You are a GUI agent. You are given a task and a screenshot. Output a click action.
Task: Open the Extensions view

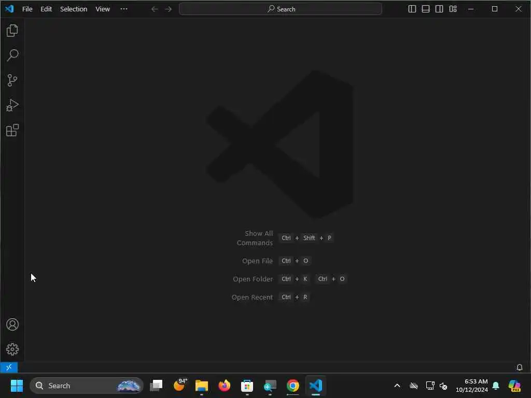pos(12,130)
